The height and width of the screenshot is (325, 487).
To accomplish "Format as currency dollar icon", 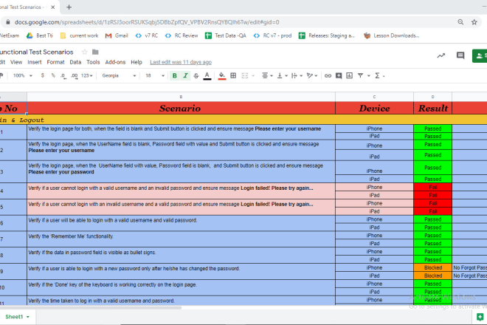I will click(43, 75).
